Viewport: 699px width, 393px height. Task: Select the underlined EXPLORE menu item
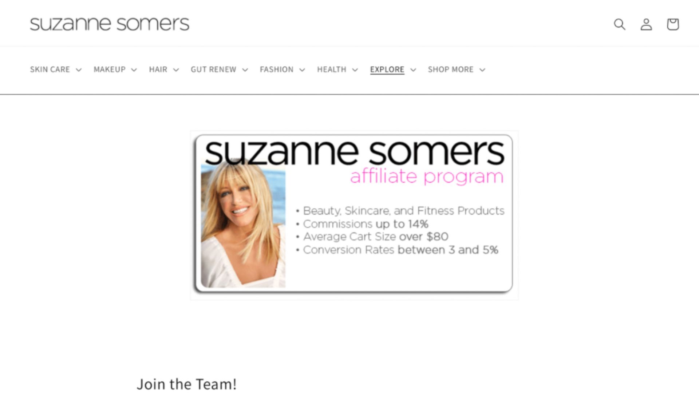[x=387, y=70]
